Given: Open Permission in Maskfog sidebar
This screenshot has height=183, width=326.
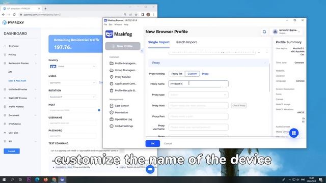Looking at the screenshot, I should [x=119, y=112].
